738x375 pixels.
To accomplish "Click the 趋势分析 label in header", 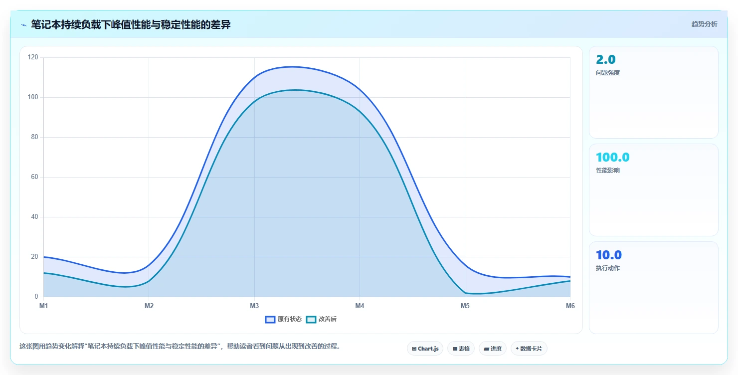I will tap(704, 24).
